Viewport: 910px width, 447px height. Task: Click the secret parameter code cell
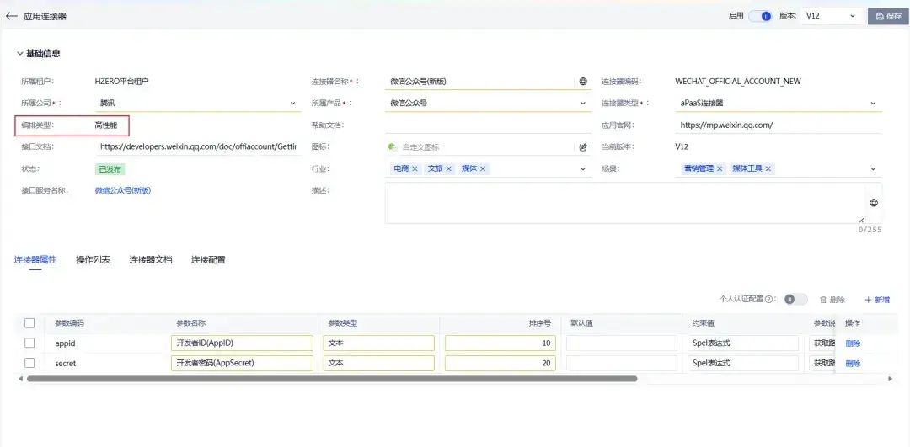coord(65,364)
